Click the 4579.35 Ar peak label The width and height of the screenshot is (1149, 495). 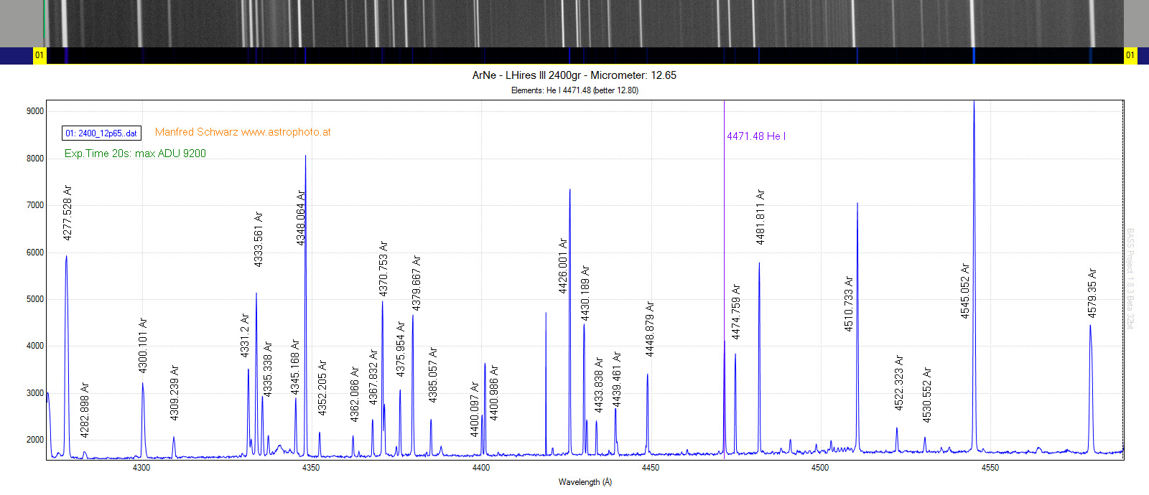[x=1092, y=293]
